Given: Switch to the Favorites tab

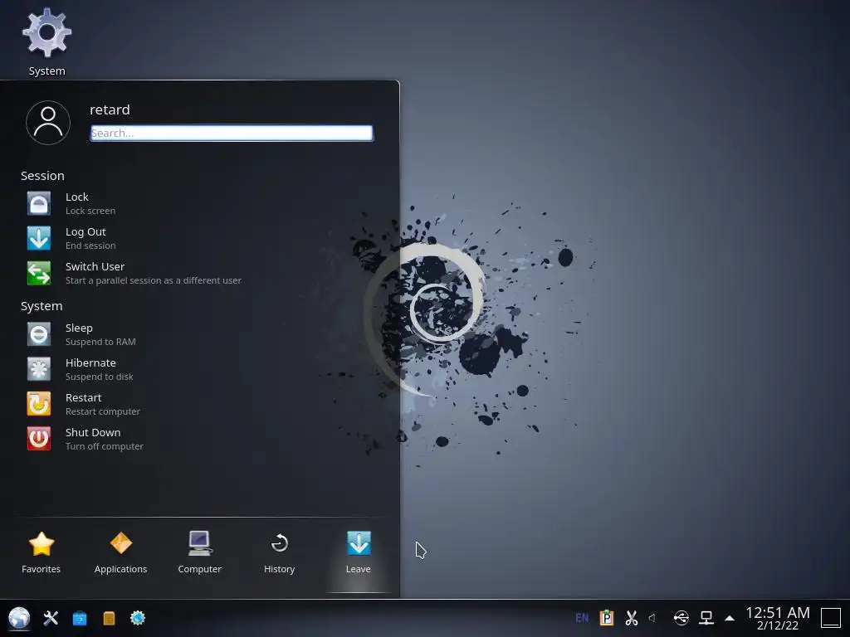Looking at the screenshot, I should click(42, 552).
